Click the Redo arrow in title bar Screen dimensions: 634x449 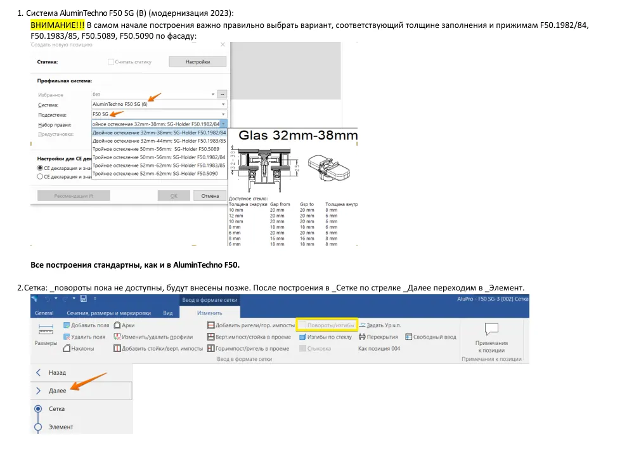click(x=65, y=299)
